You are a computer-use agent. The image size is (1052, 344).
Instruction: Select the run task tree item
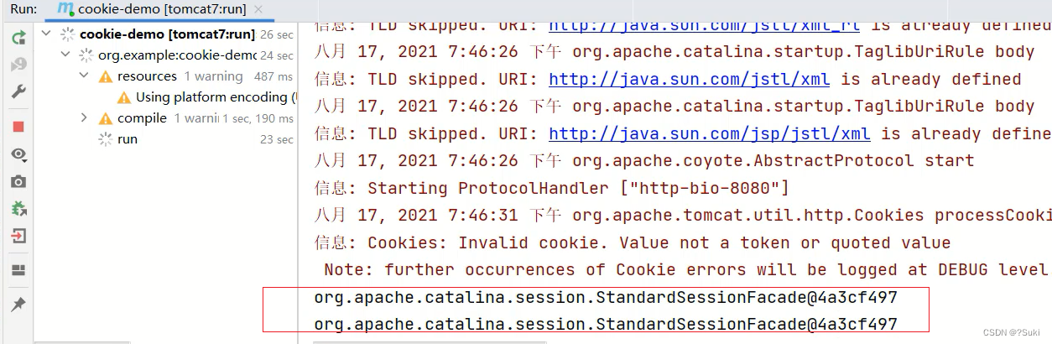tap(128, 139)
